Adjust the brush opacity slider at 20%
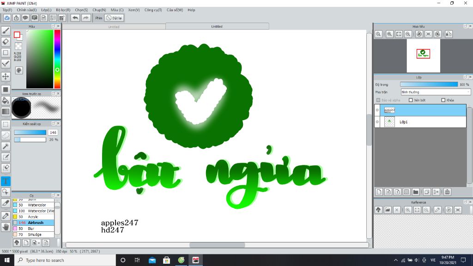Image resolution: width=473 pixels, height=266 pixels. [30, 139]
